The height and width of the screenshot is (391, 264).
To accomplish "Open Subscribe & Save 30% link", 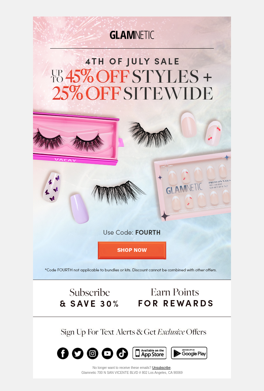I will pyautogui.click(x=89, y=298).
